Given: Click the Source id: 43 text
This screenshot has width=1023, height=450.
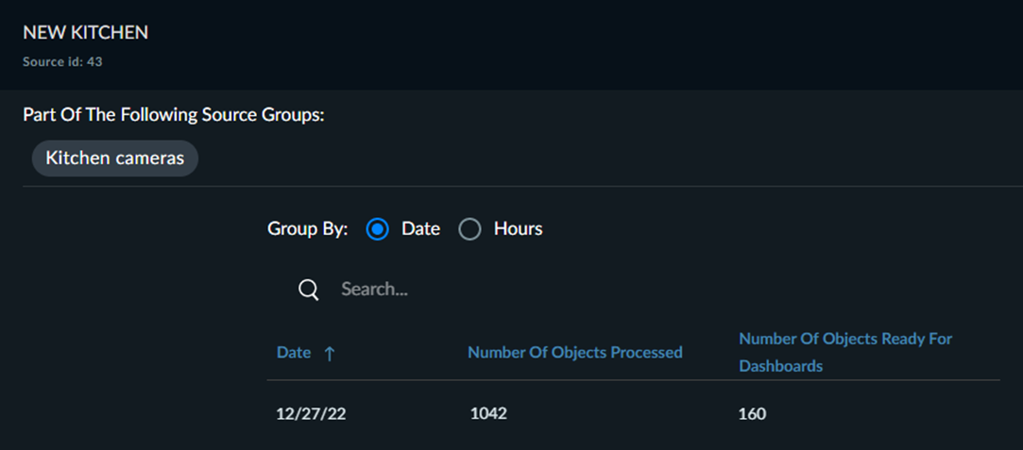Looking at the screenshot, I should (x=62, y=62).
